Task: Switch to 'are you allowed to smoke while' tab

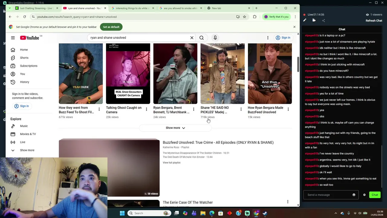Action: (180, 8)
